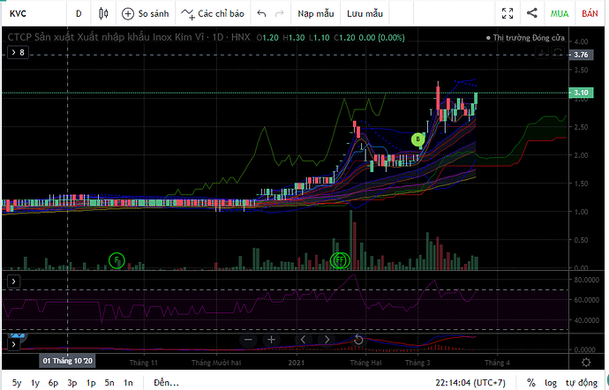Screen dimensions: 609x390
Task: Click the green MUA buy button
Action: click(x=560, y=13)
